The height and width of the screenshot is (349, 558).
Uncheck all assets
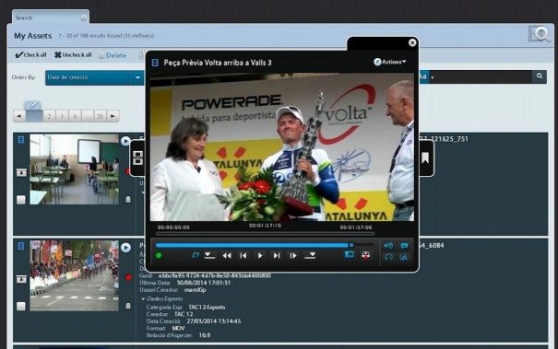(73, 54)
